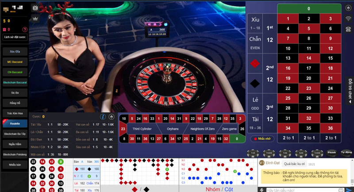Bet on number 17 on the grid
This screenshot has height=192, width=354.
[x=308, y=68]
